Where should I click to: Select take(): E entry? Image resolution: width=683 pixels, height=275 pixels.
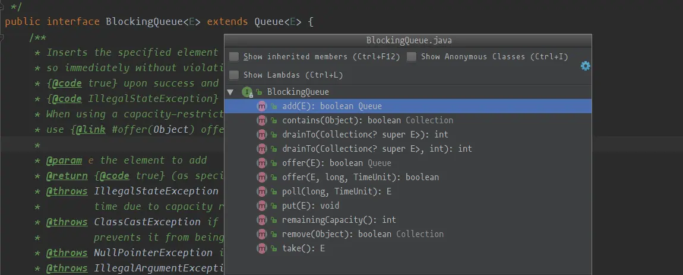pos(407,248)
